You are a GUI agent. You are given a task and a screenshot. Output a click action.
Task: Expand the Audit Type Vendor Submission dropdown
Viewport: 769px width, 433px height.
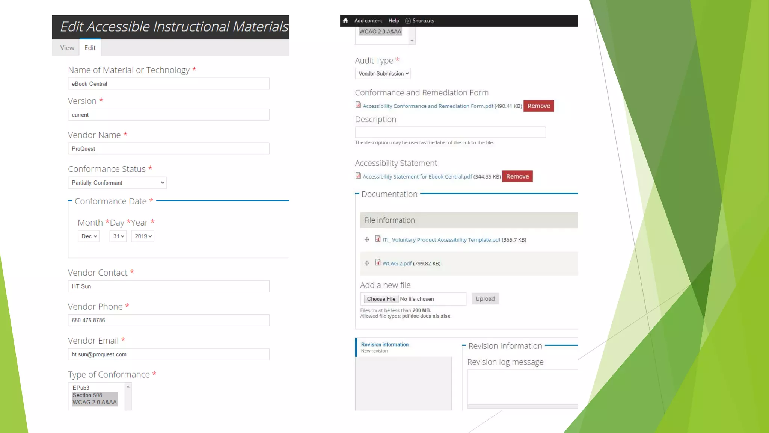click(383, 74)
